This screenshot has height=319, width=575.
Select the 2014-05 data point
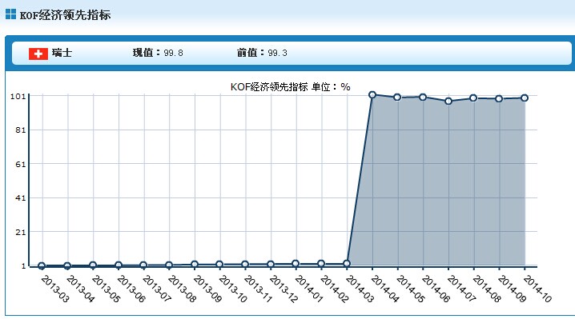click(397, 98)
